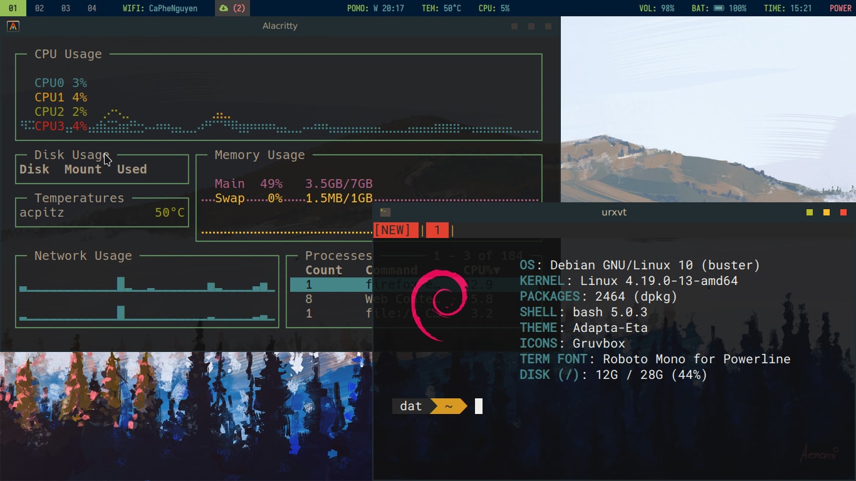This screenshot has width=856, height=481.
Task: Switch to workspace 04
Action: tap(92, 8)
